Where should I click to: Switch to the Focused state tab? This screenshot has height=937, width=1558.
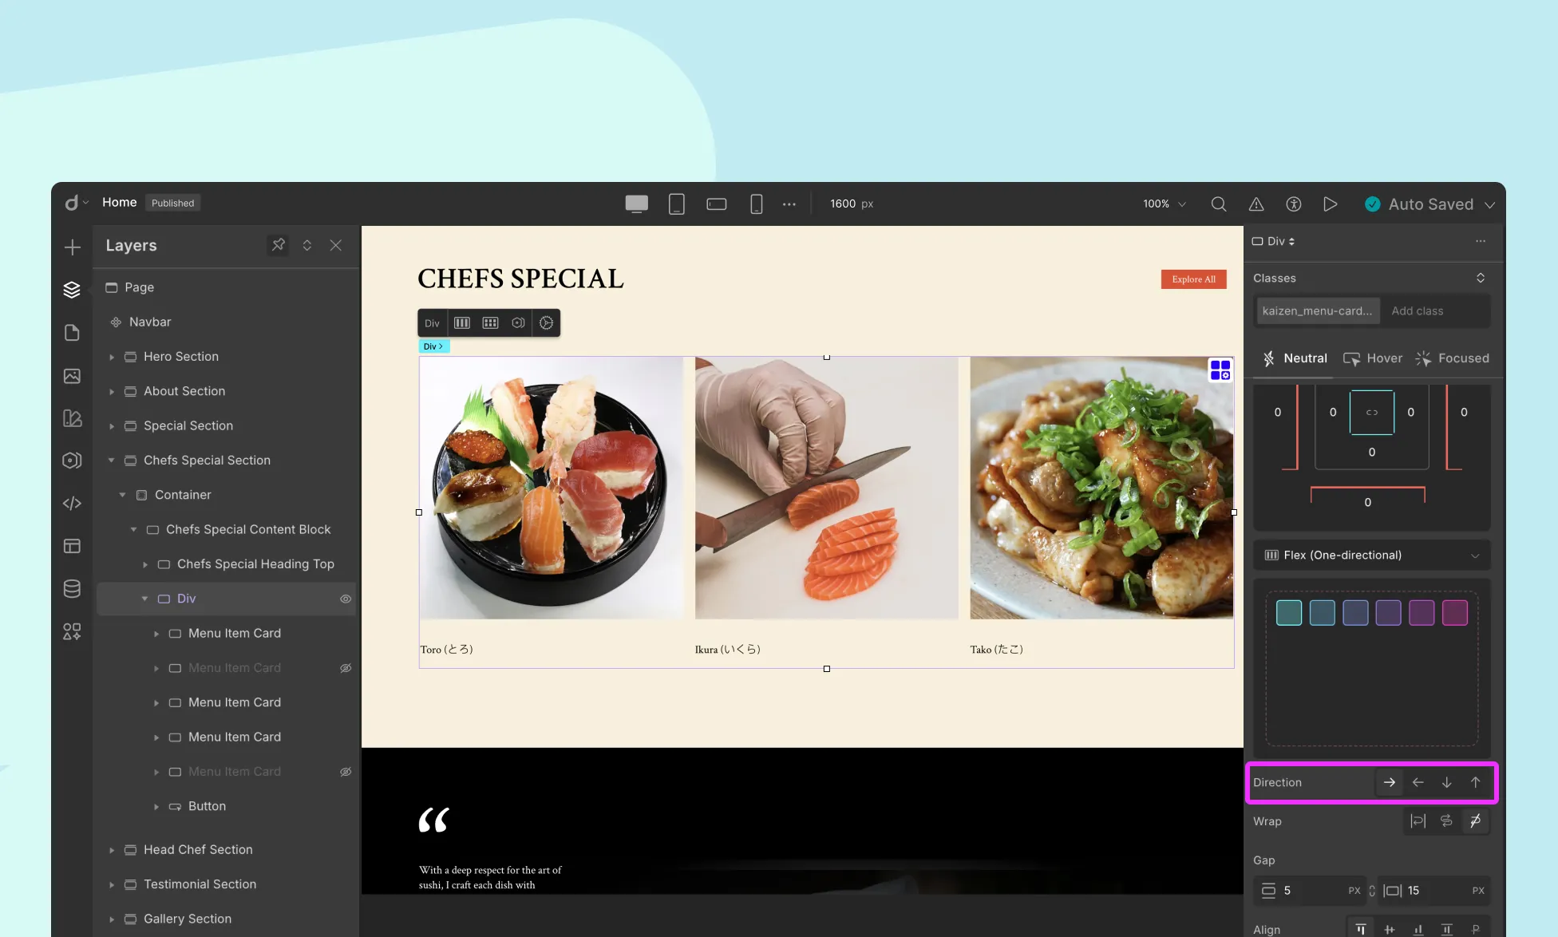(1452, 358)
